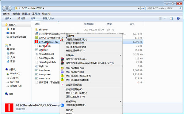184x114 pixels.
Task: Click the Forward navigation arrow button
Action: 10,9
